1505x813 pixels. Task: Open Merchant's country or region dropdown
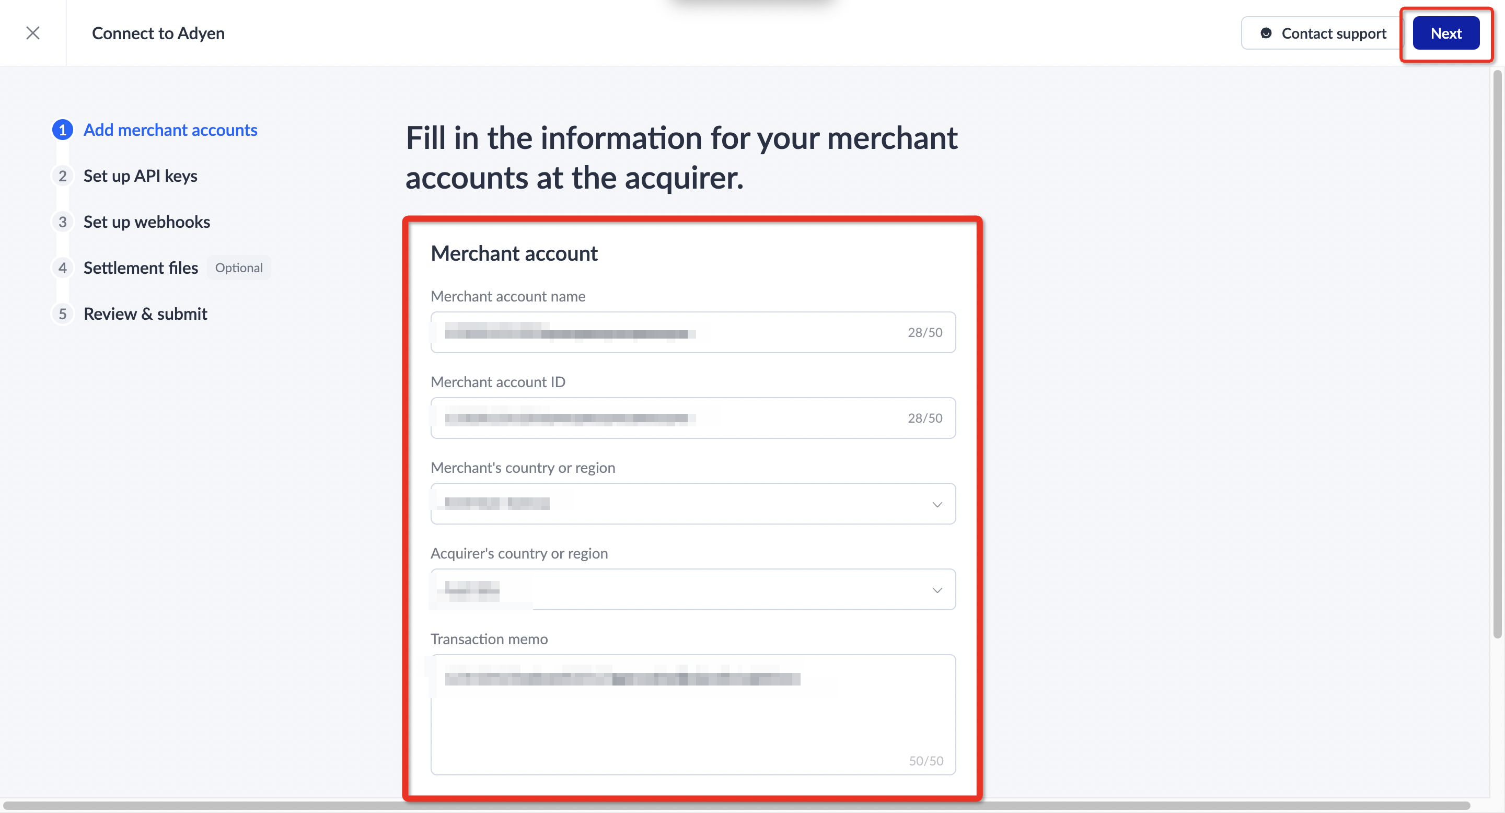692,504
